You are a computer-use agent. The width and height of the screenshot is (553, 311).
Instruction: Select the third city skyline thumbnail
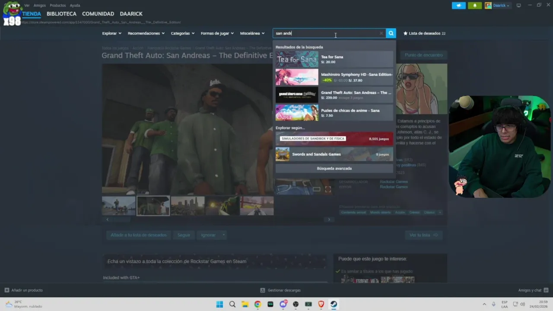point(188,206)
